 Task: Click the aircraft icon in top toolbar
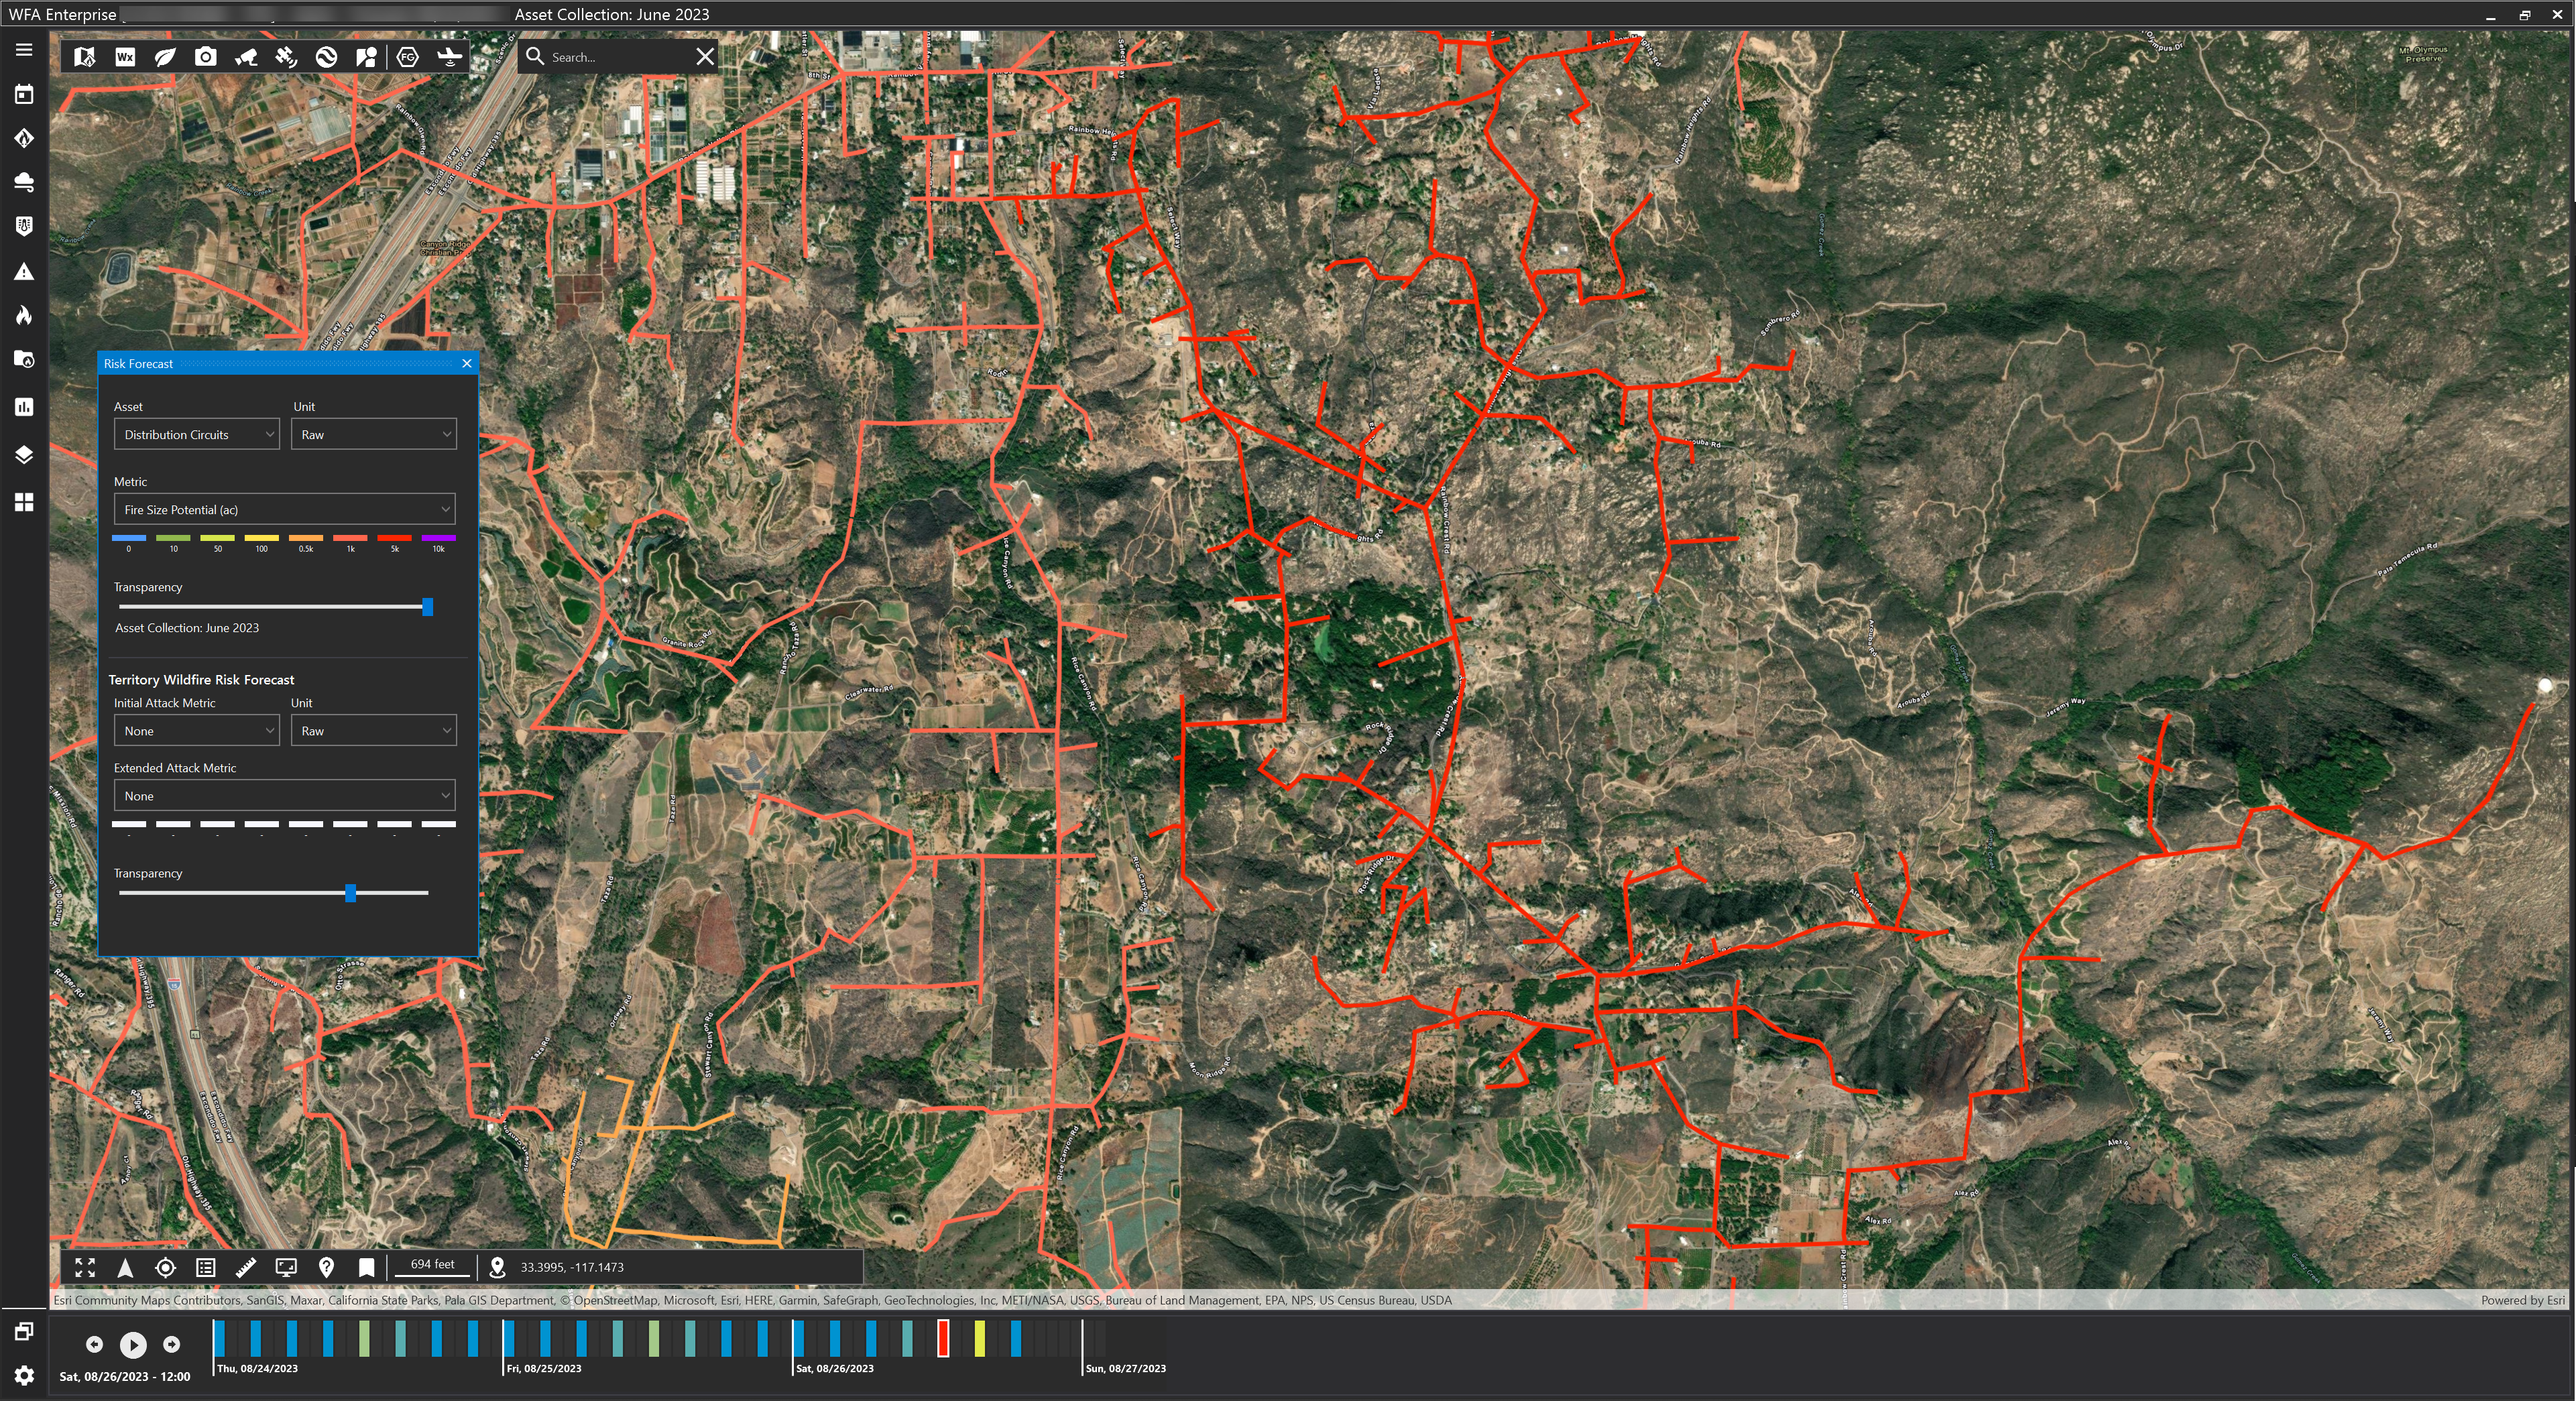[449, 57]
